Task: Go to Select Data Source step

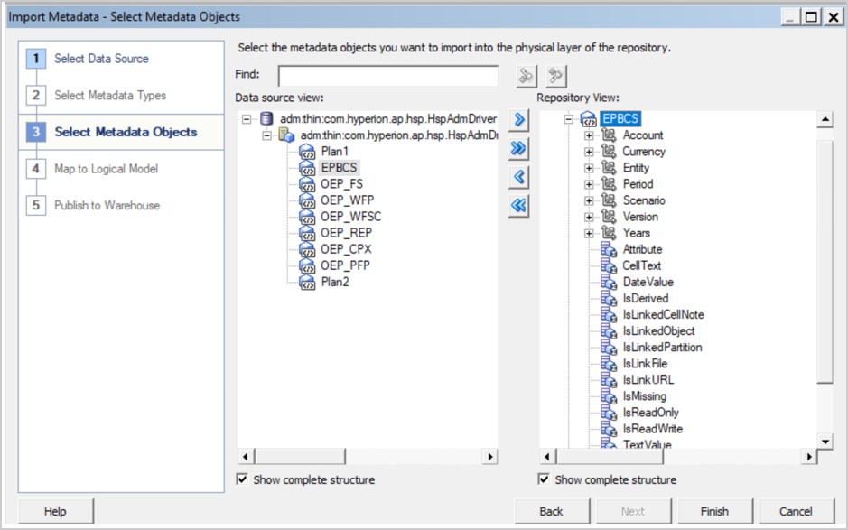Action: (101, 59)
